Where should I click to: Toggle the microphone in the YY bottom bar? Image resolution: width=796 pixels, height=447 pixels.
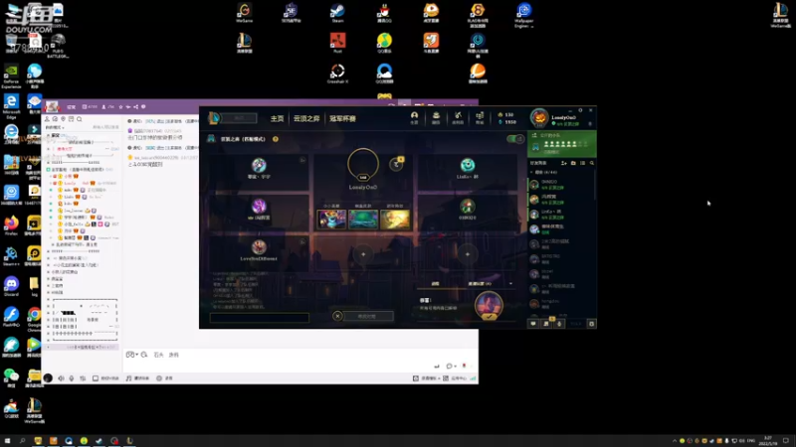pyautogui.click(x=72, y=378)
